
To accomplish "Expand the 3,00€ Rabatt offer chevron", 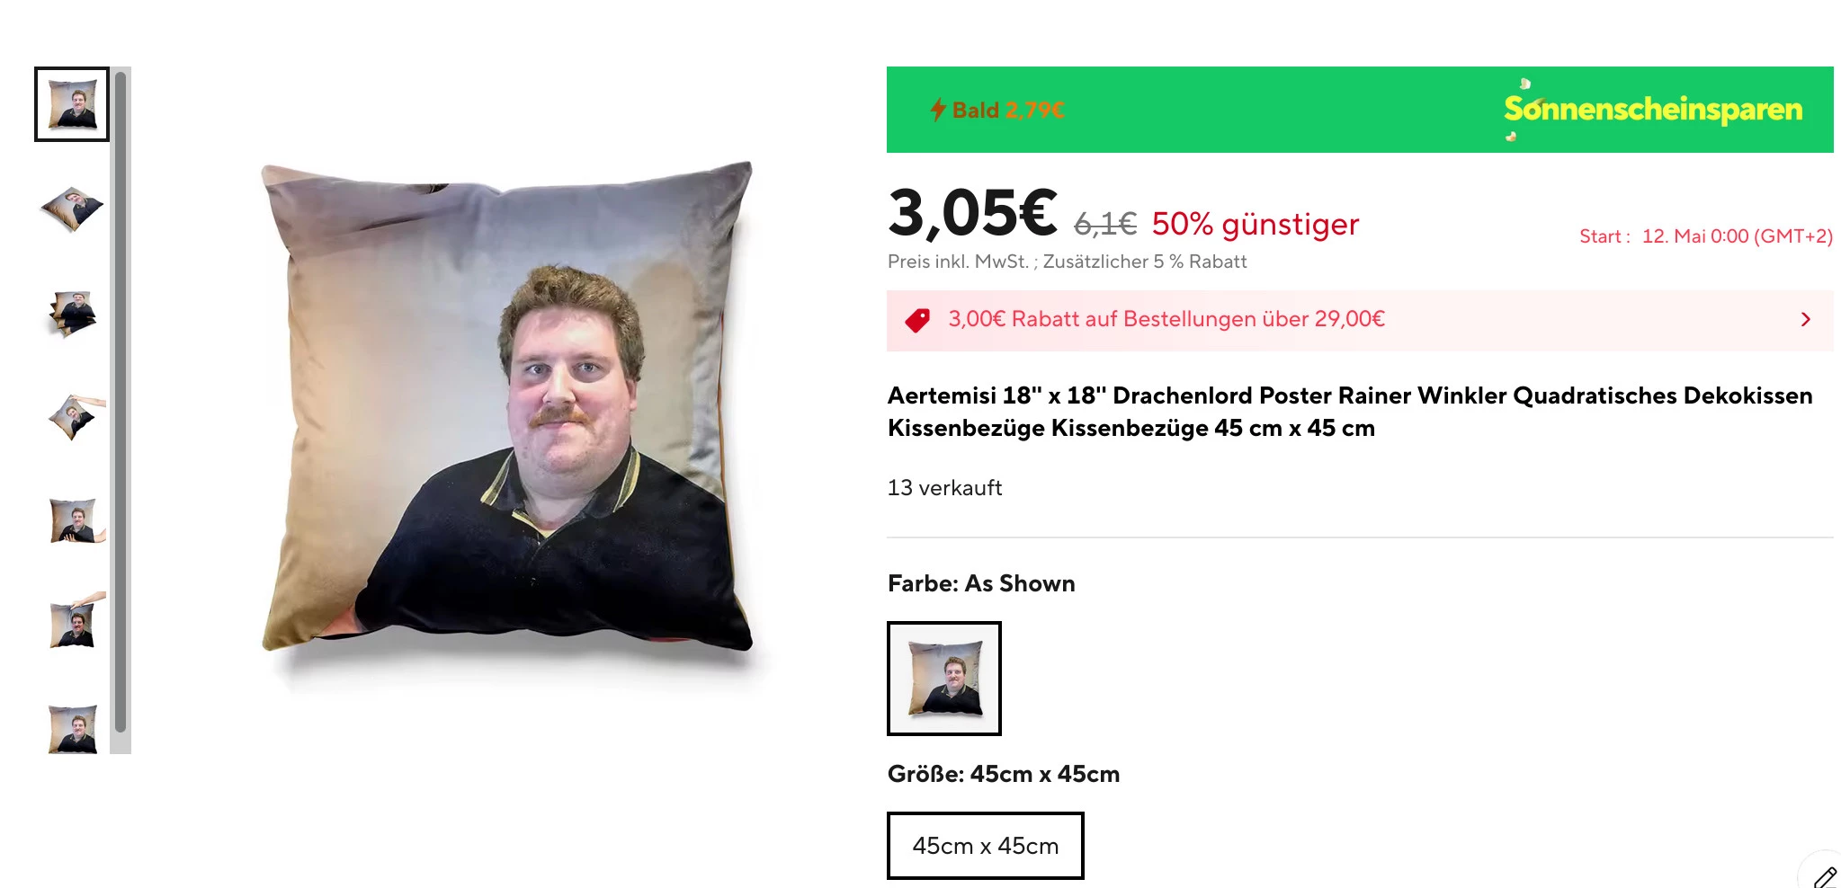I will click(x=1805, y=320).
